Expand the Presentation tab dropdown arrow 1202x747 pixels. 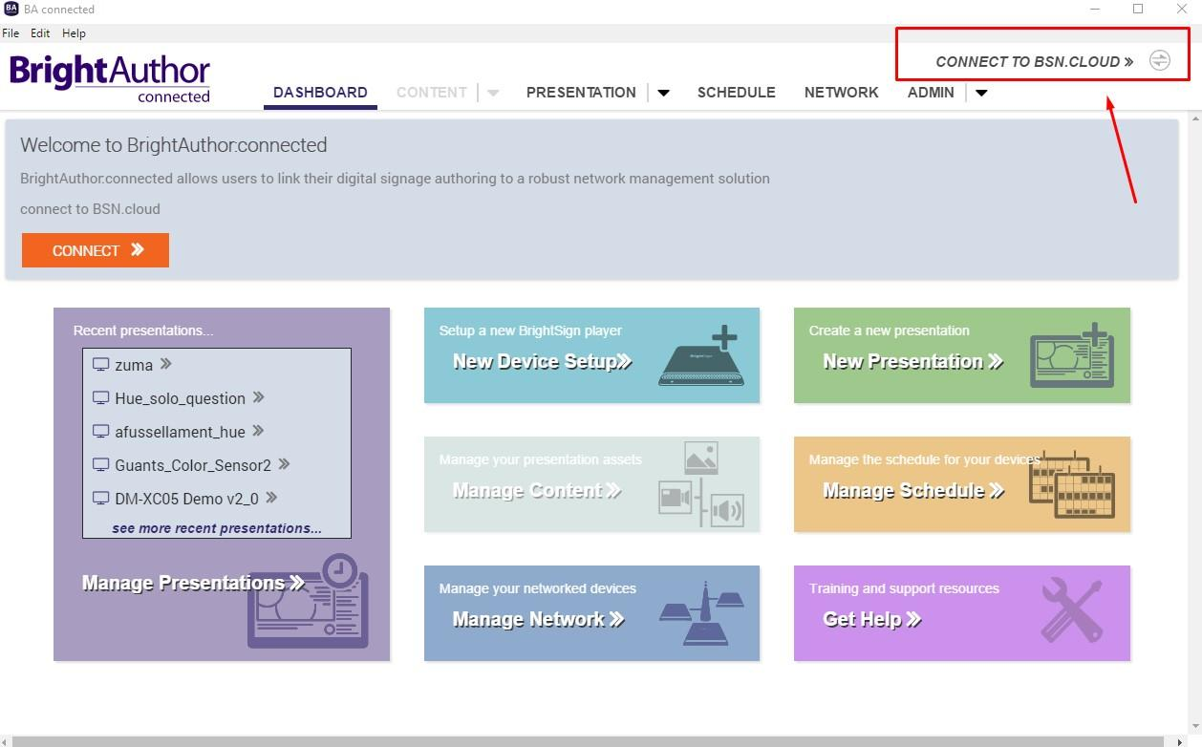(663, 93)
